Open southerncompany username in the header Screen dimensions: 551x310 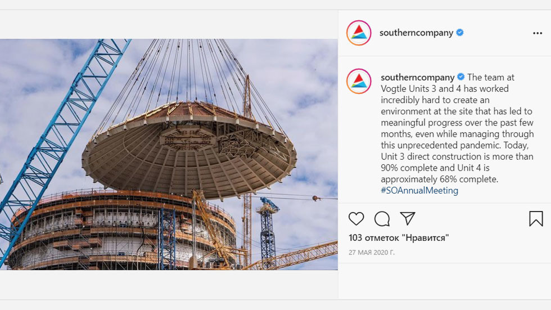click(x=416, y=33)
